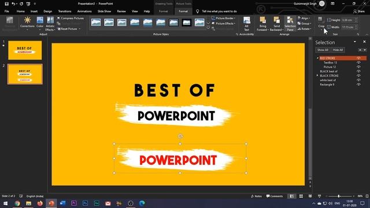The width and height of the screenshot is (370, 208).
Task: Expand the BLACK STROKE group
Action: (x=317, y=76)
